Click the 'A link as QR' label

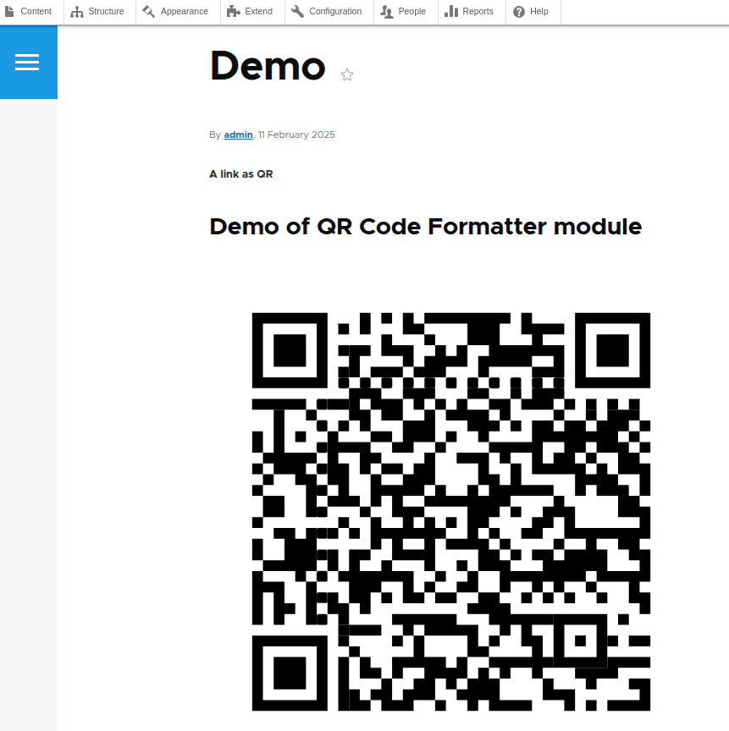(x=241, y=174)
